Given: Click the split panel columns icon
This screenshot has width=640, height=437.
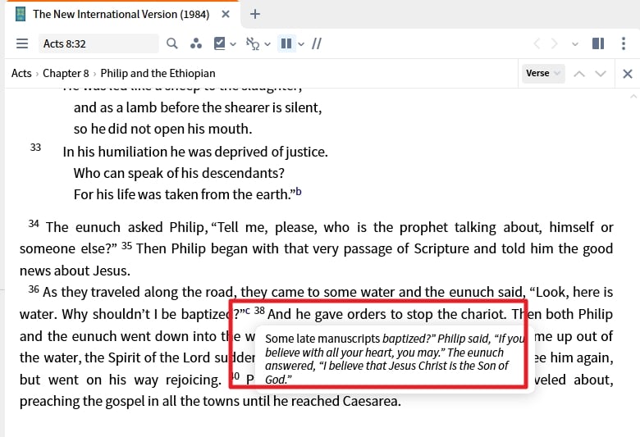Looking at the screenshot, I should coord(598,43).
